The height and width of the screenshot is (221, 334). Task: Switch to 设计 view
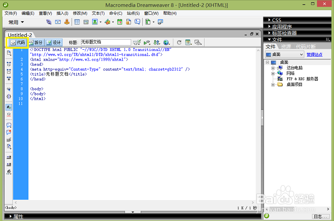point(53,43)
